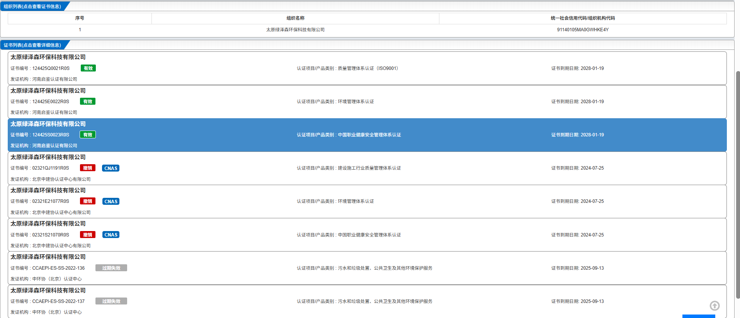Screen dimensions: 740x318
Task: Click the 有效 badge for 124425S0023R0S
Action: (x=88, y=134)
